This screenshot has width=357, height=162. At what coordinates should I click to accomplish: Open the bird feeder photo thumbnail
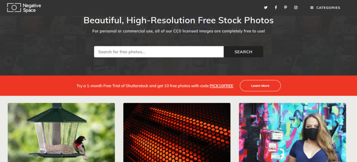(61, 133)
